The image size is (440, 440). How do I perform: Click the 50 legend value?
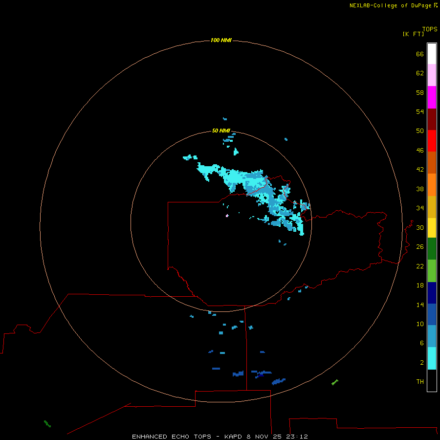click(x=420, y=131)
